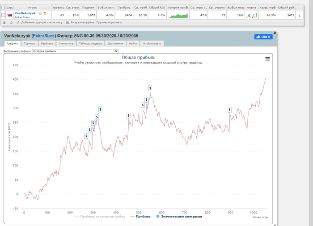Open the Найти tab
This screenshot has width=313, height=226.
coord(133,43)
